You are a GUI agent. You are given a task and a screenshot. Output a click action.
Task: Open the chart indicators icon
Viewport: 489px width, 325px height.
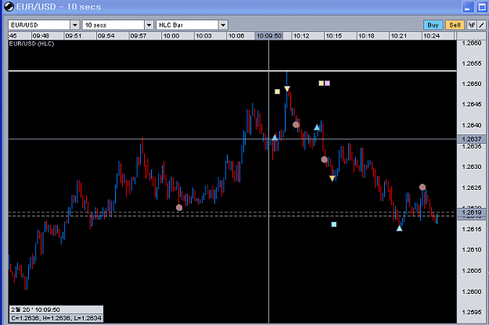click(472, 25)
